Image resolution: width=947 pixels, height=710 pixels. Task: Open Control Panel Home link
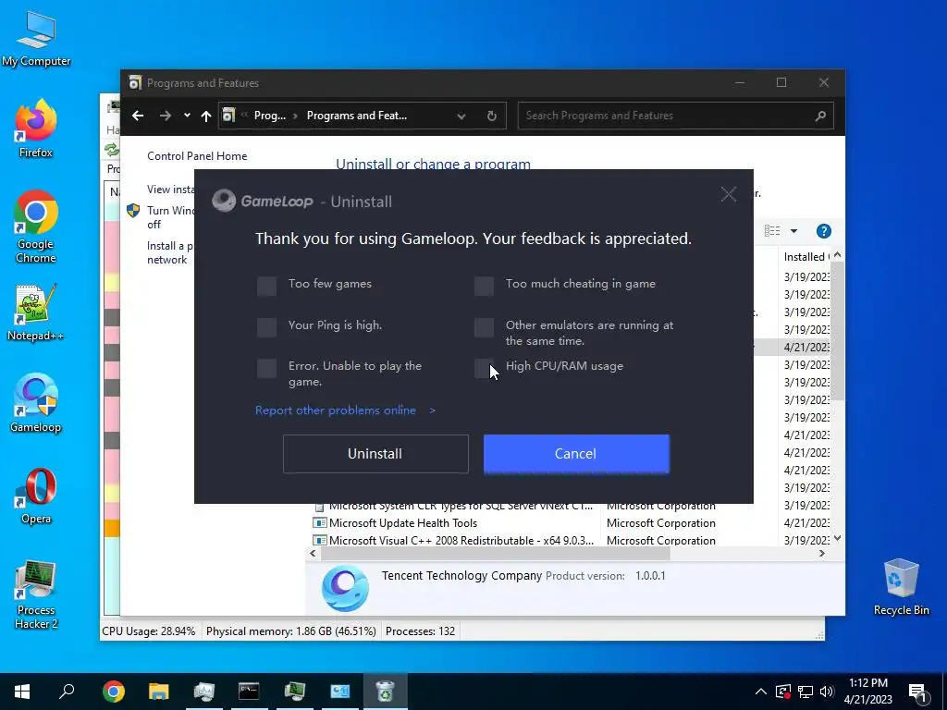pos(197,155)
